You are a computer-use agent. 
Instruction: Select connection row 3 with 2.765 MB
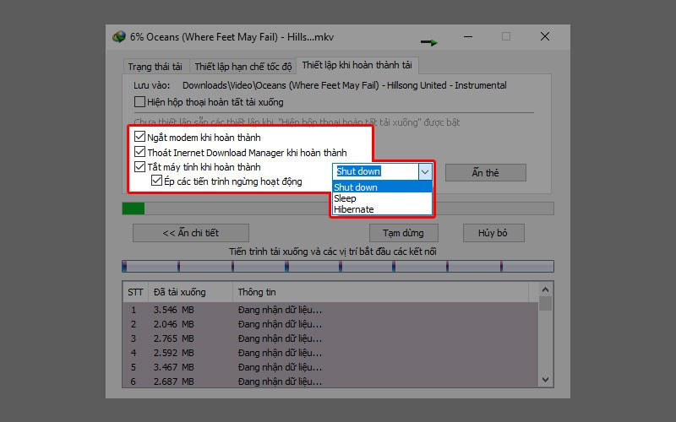coord(330,338)
